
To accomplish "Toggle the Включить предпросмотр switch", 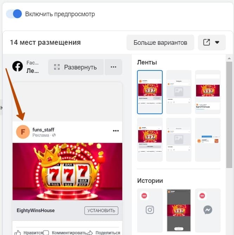I will (14, 14).
